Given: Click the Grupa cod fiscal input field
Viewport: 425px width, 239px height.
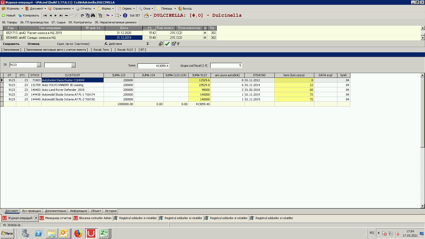Looking at the screenshot, I should 226,65.
